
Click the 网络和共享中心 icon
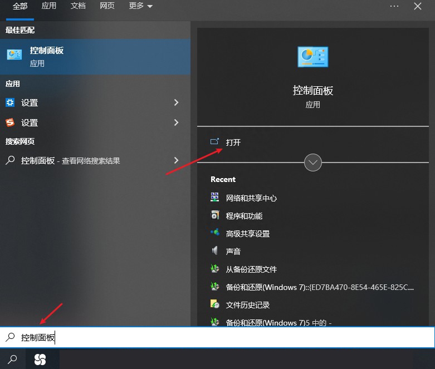point(215,197)
